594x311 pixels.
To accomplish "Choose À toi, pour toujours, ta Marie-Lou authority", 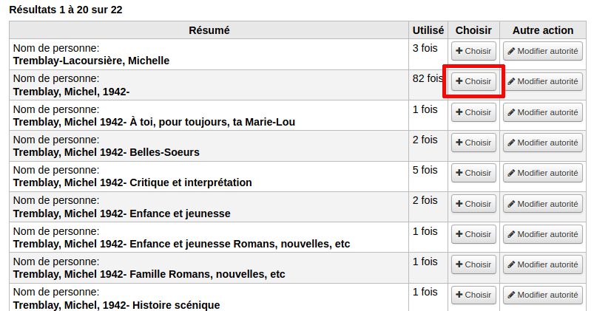I will click(473, 112).
